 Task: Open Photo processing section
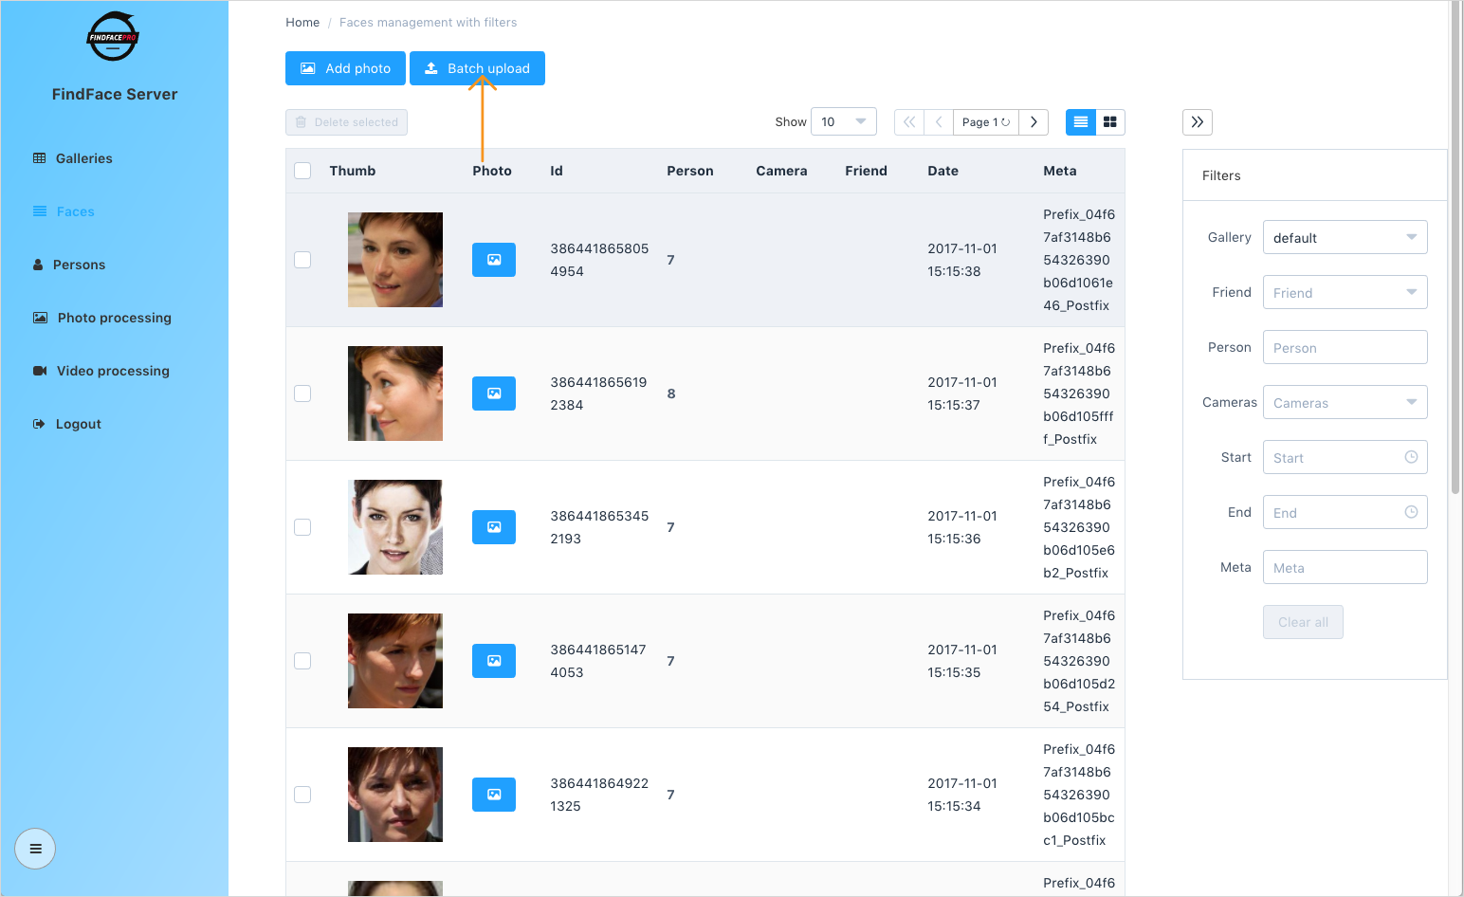coord(102,318)
